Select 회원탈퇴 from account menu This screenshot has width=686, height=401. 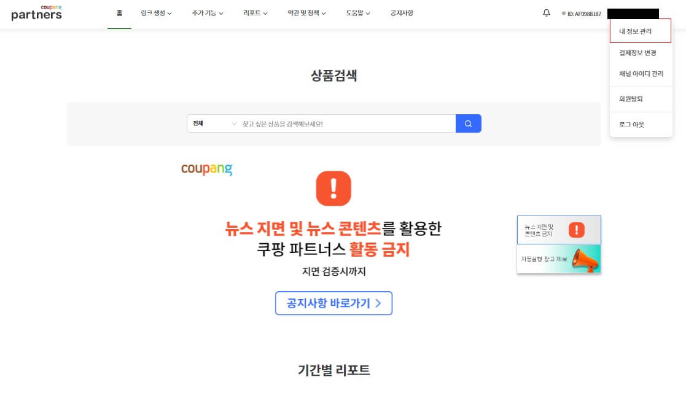[x=631, y=99]
